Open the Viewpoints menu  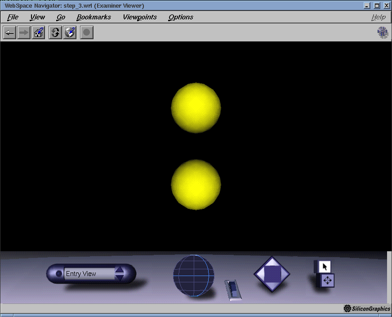(140, 17)
